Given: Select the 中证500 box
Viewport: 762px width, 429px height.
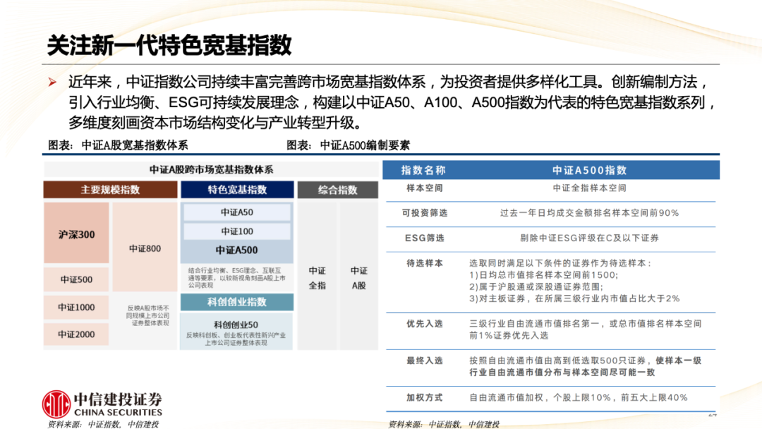Looking at the screenshot, I should click(76, 279).
